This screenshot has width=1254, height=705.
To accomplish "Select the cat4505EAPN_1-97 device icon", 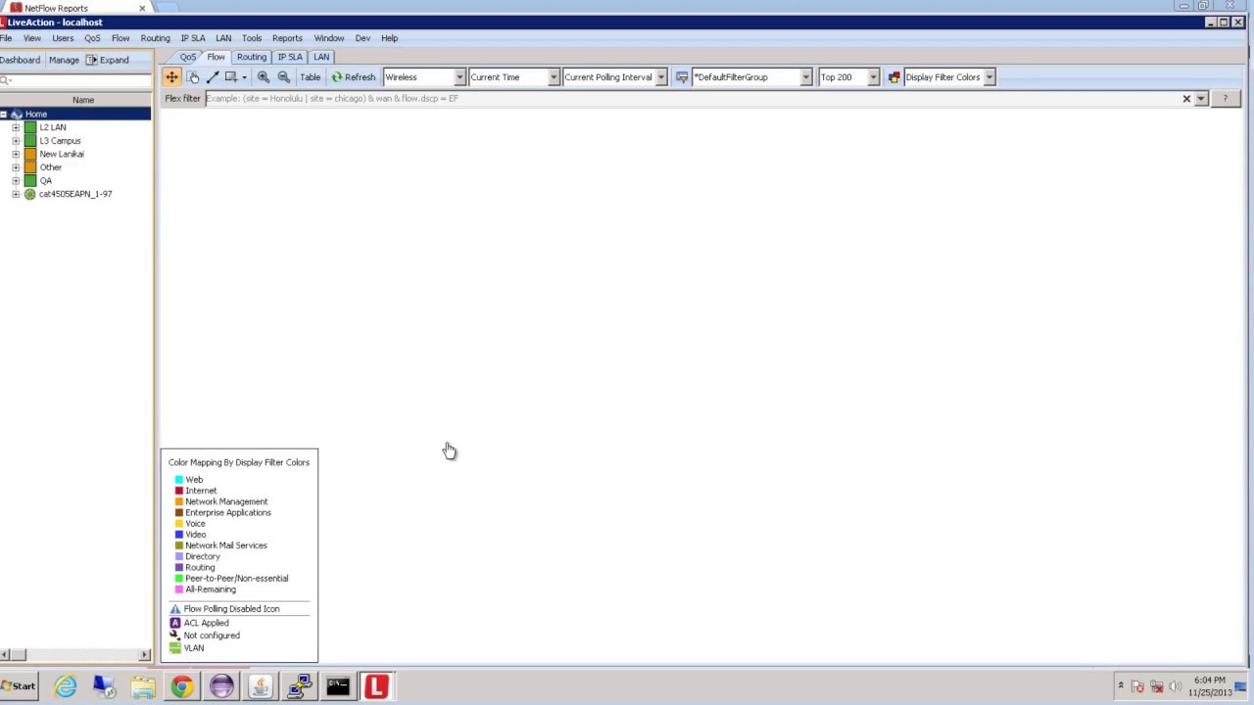I will [x=30, y=194].
